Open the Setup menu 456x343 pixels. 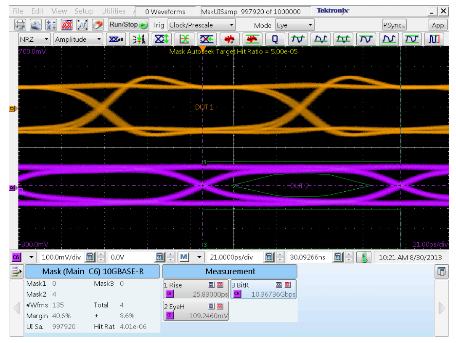click(84, 11)
